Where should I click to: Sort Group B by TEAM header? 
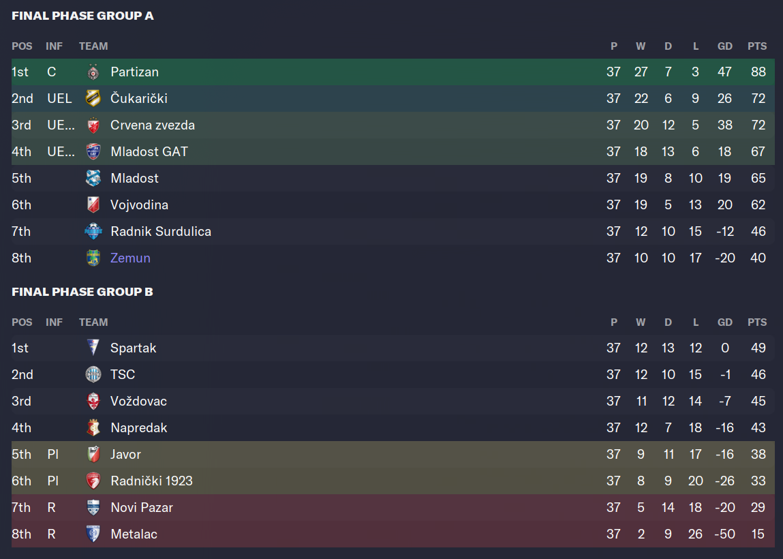pyautogui.click(x=93, y=322)
